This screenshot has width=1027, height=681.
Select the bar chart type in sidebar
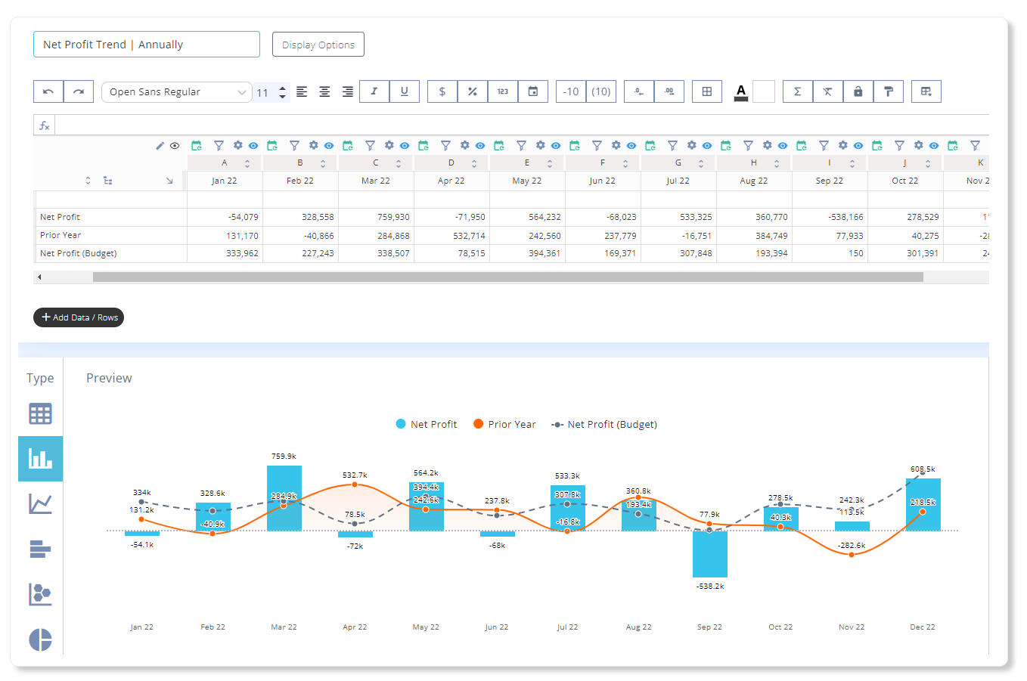(x=40, y=458)
